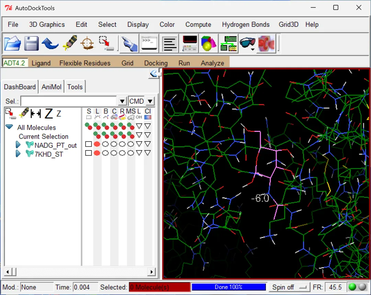
Task: Click the Done 100% progress bar
Action: [x=228, y=287]
